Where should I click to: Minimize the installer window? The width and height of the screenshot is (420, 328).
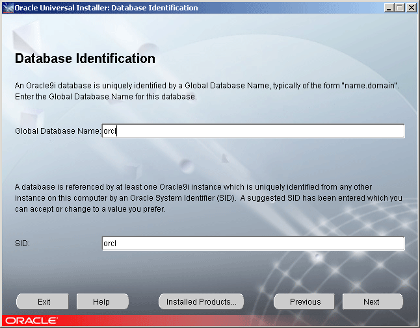(x=389, y=8)
